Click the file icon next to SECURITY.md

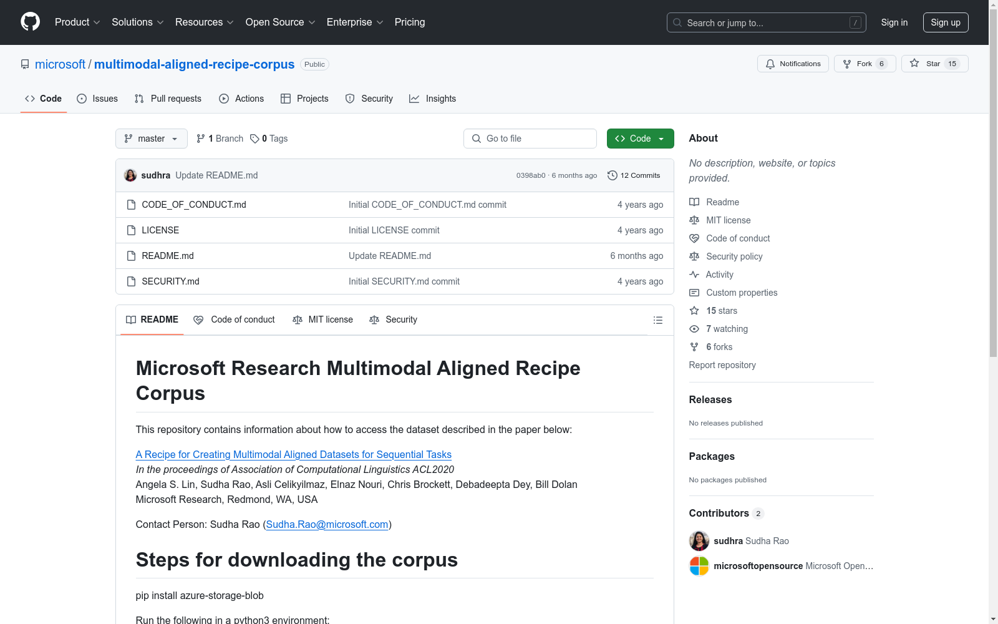click(131, 281)
